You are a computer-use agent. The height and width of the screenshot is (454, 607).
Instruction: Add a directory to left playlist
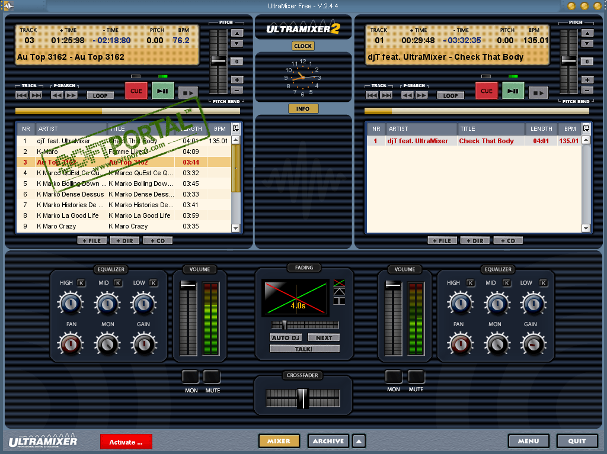(124, 240)
